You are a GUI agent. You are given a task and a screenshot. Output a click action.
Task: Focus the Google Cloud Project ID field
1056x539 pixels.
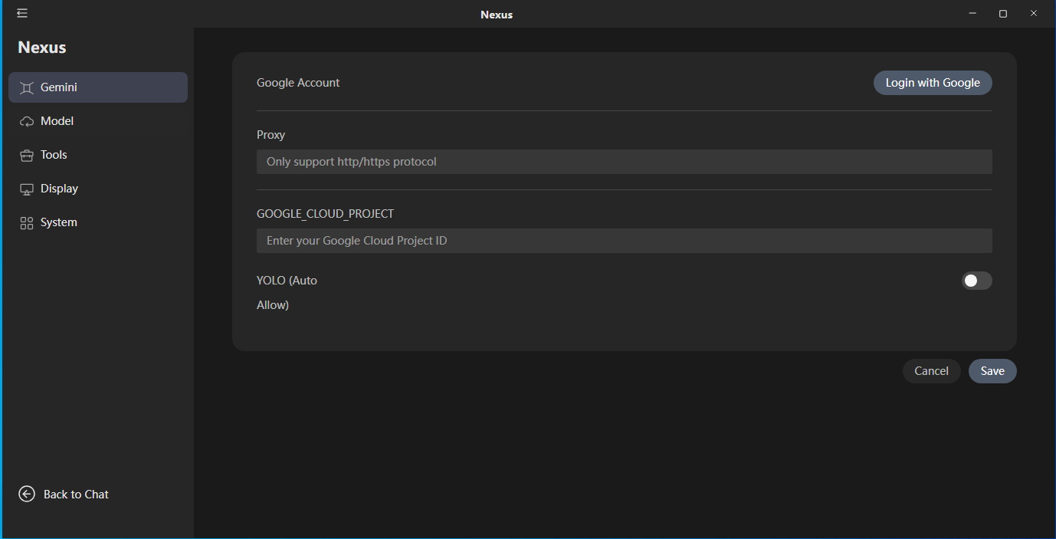[x=625, y=241]
